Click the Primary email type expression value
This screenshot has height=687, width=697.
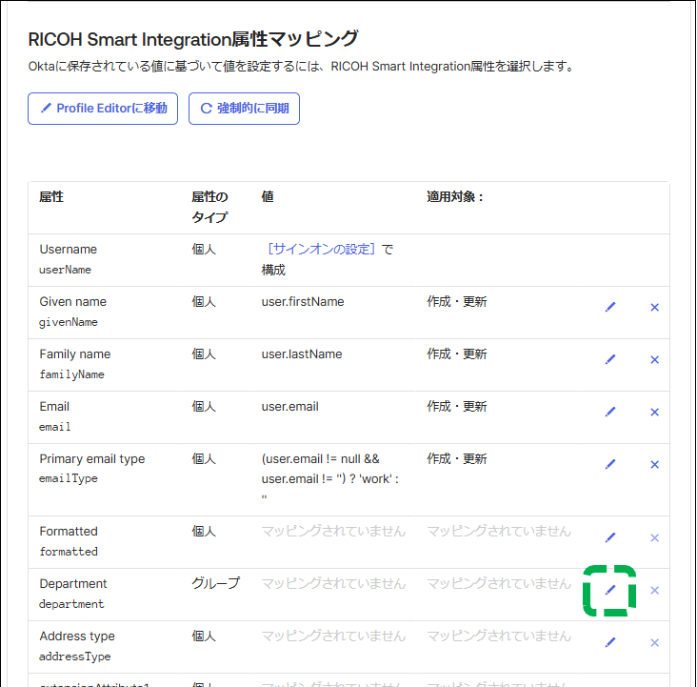click(329, 477)
